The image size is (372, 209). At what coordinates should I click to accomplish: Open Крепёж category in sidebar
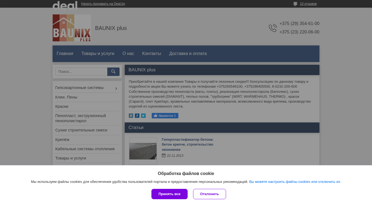(x=62, y=140)
